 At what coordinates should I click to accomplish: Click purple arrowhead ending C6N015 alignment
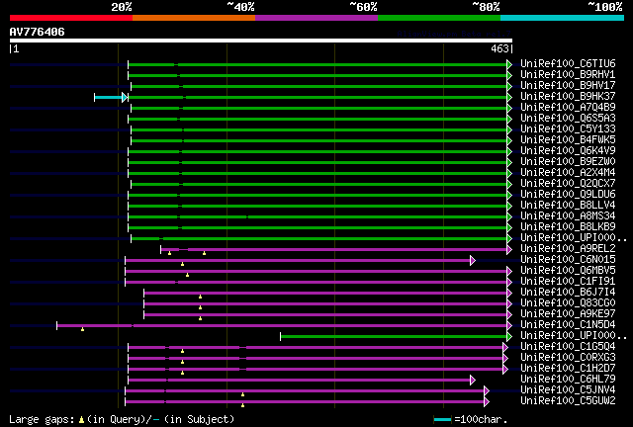tap(473, 260)
